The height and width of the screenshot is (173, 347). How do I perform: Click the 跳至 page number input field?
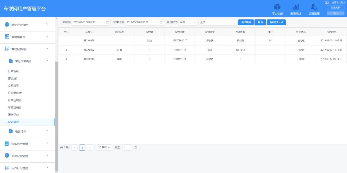click(127, 148)
